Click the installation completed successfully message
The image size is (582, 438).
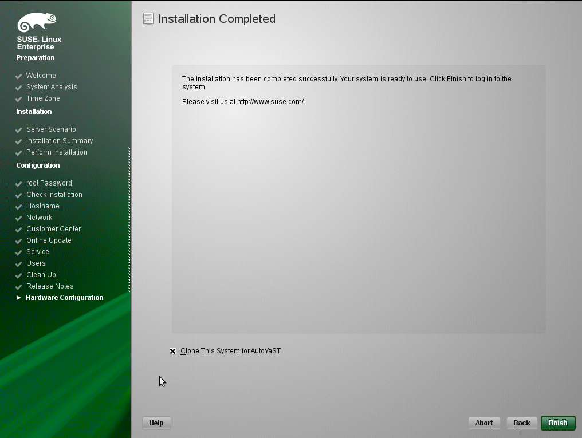[x=347, y=82]
